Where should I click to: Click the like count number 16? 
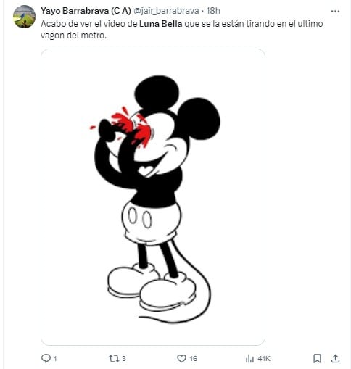point(193,358)
